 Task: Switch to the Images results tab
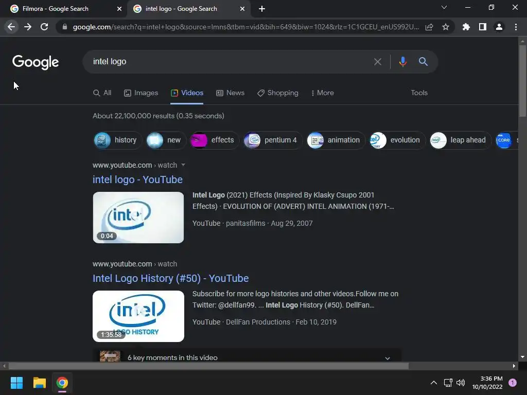pos(141,93)
